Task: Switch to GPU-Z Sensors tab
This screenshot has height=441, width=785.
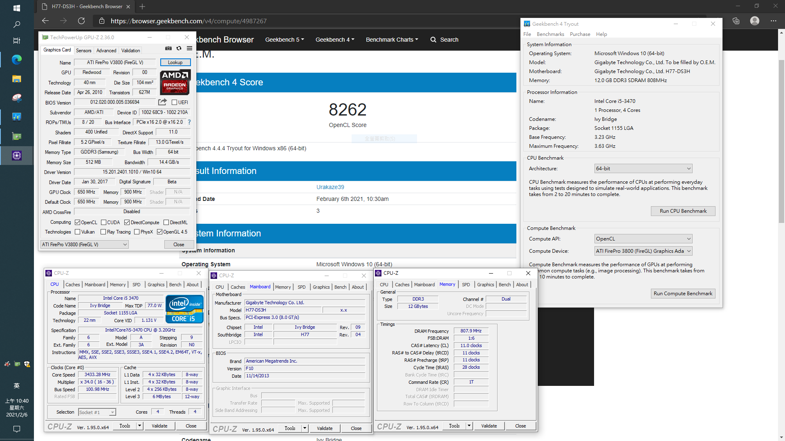Action: (83, 51)
